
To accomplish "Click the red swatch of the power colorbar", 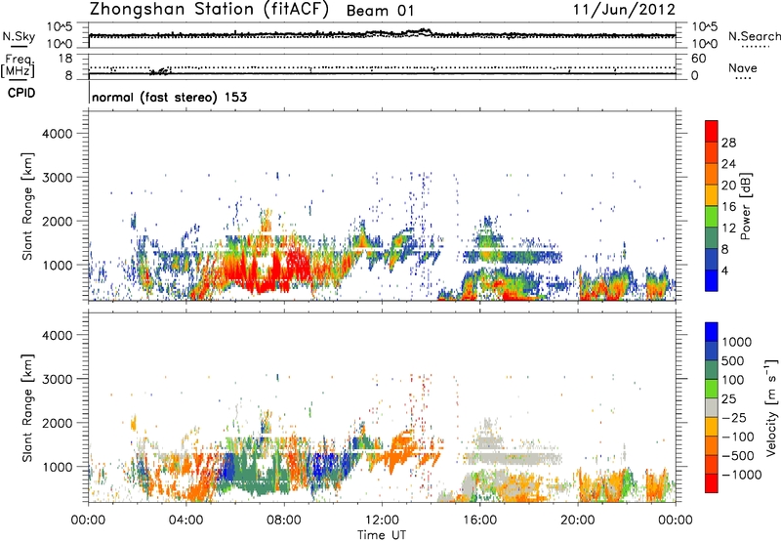I will [712, 132].
